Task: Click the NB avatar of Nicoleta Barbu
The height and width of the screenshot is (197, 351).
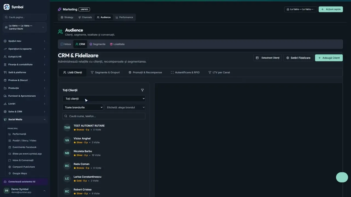Action: (67, 153)
